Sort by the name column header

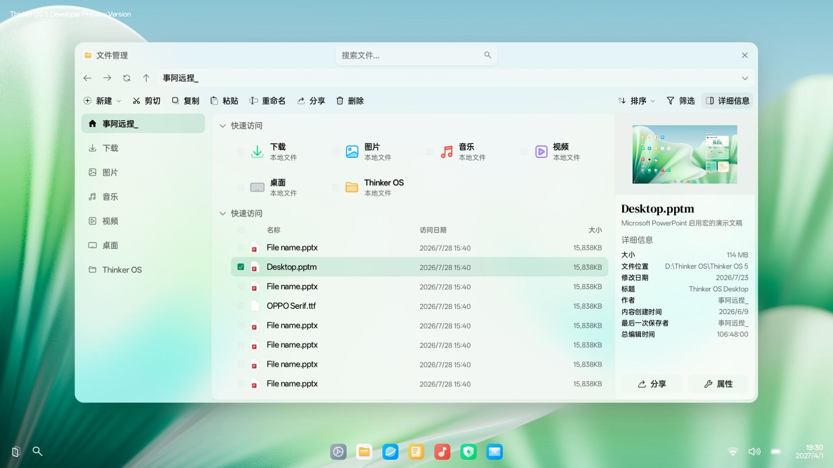pyautogui.click(x=273, y=230)
